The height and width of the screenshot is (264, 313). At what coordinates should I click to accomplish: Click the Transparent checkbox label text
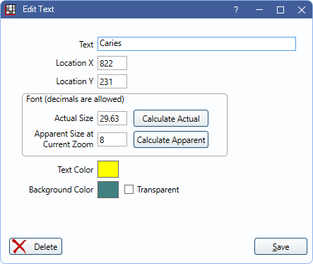pos(158,190)
